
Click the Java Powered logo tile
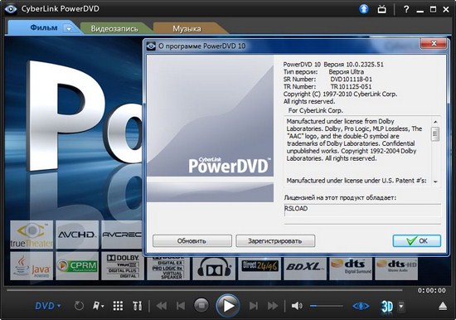[32, 266]
